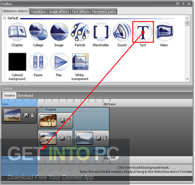195x185 pixels.
Task: Maximize the Toolbox panel
Action: click(x=178, y=4)
